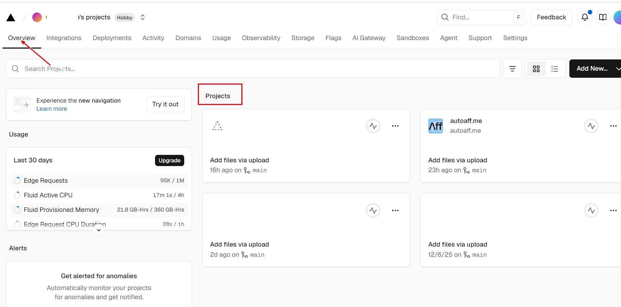Screen dimensions: 621x307
Task: Open three-dot menu on autoaff.me card
Action: (x=613, y=126)
